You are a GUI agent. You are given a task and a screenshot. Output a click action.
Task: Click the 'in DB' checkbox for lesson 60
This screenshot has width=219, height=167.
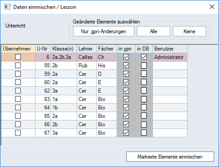(144, 82)
